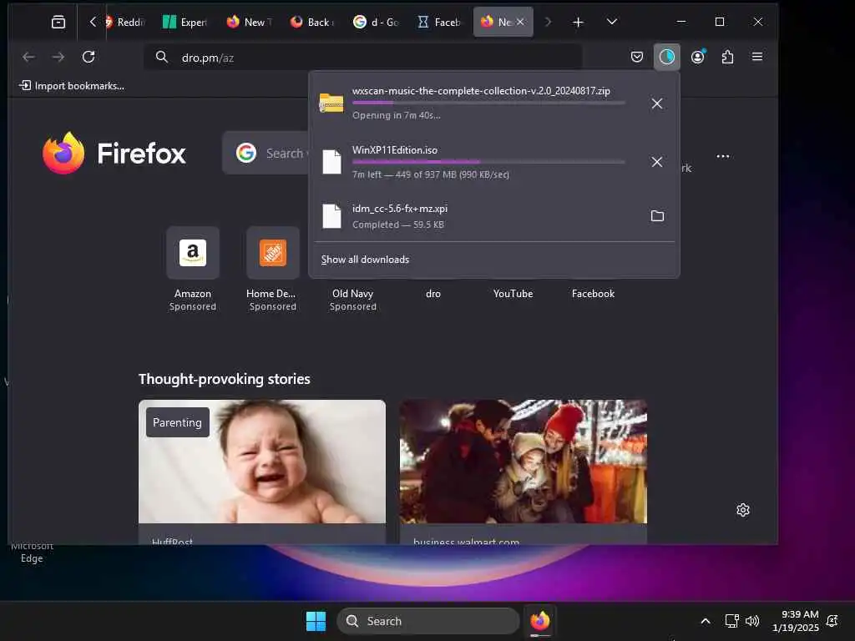855x641 pixels.
Task: Click the wxscan-music zip download entry
Action: point(475,103)
